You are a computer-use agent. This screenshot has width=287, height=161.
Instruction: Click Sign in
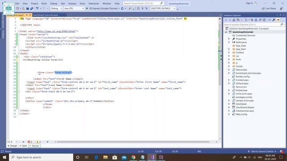pyautogui.click(x=249, y=3)
